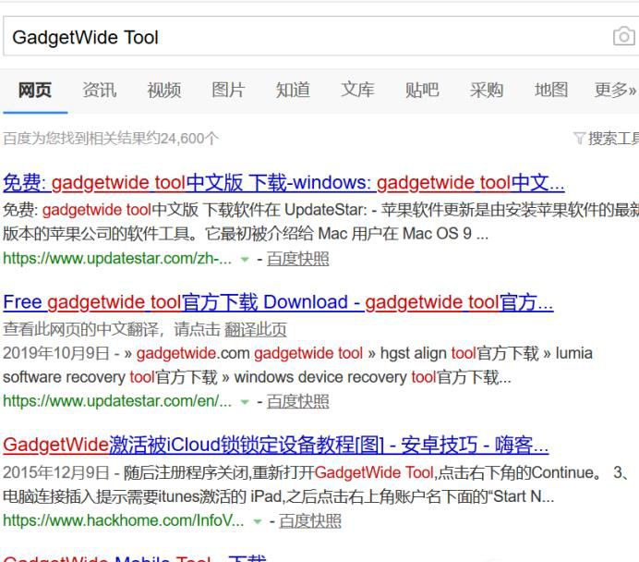Open the updatestar.com/en URL link
Screen dimensions: 639x562
[x=117, y=401]
